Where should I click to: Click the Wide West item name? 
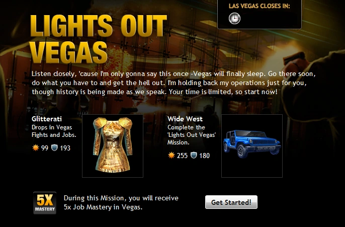click(x=185, y=119)
